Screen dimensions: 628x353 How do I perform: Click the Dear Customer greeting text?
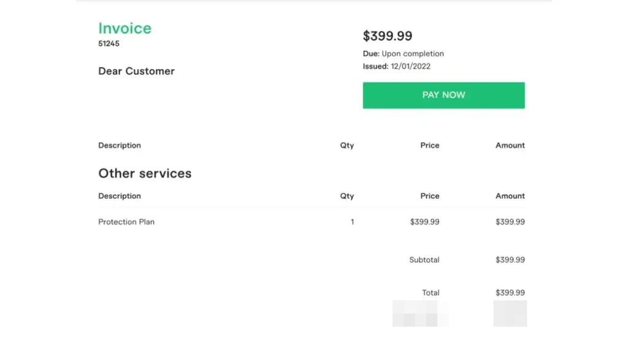coord(136,71)
